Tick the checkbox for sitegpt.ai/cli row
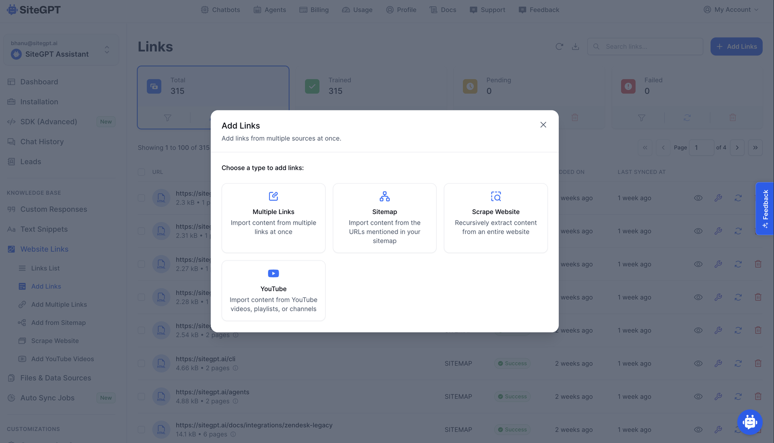 [141, 363]
